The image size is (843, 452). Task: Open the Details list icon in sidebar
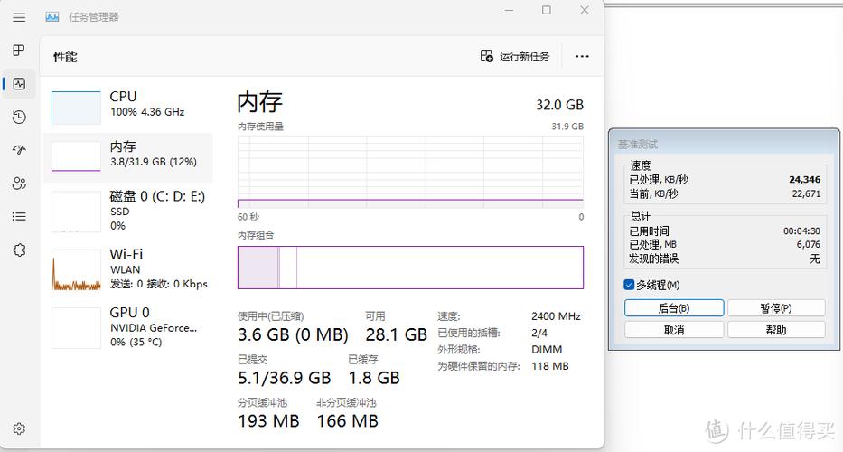point(19,216)
